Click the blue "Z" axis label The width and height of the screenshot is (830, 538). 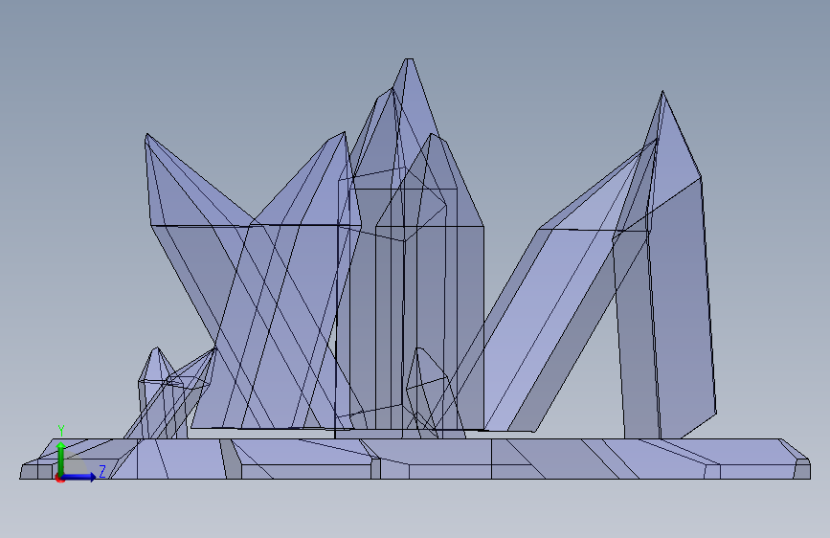click(x=102, y=471)
